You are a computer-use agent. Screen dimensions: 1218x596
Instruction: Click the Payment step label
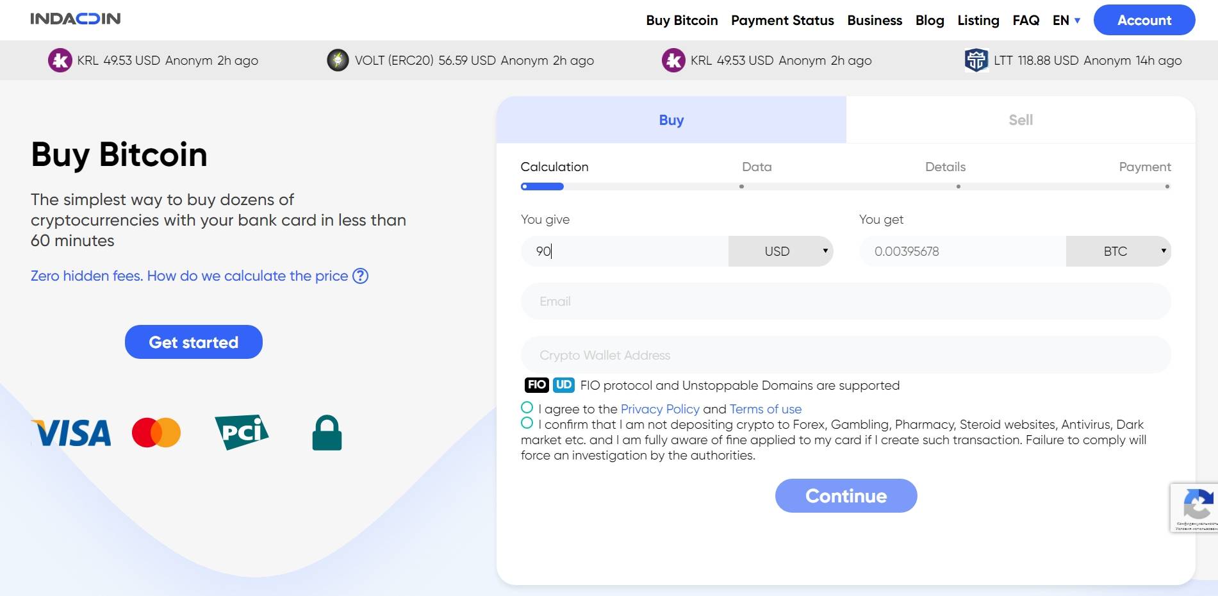click(1145, 167)
